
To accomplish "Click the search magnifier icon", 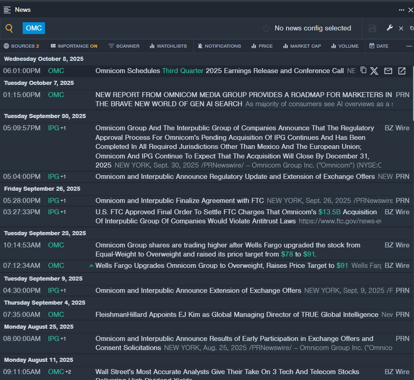I will click(9, 28).
